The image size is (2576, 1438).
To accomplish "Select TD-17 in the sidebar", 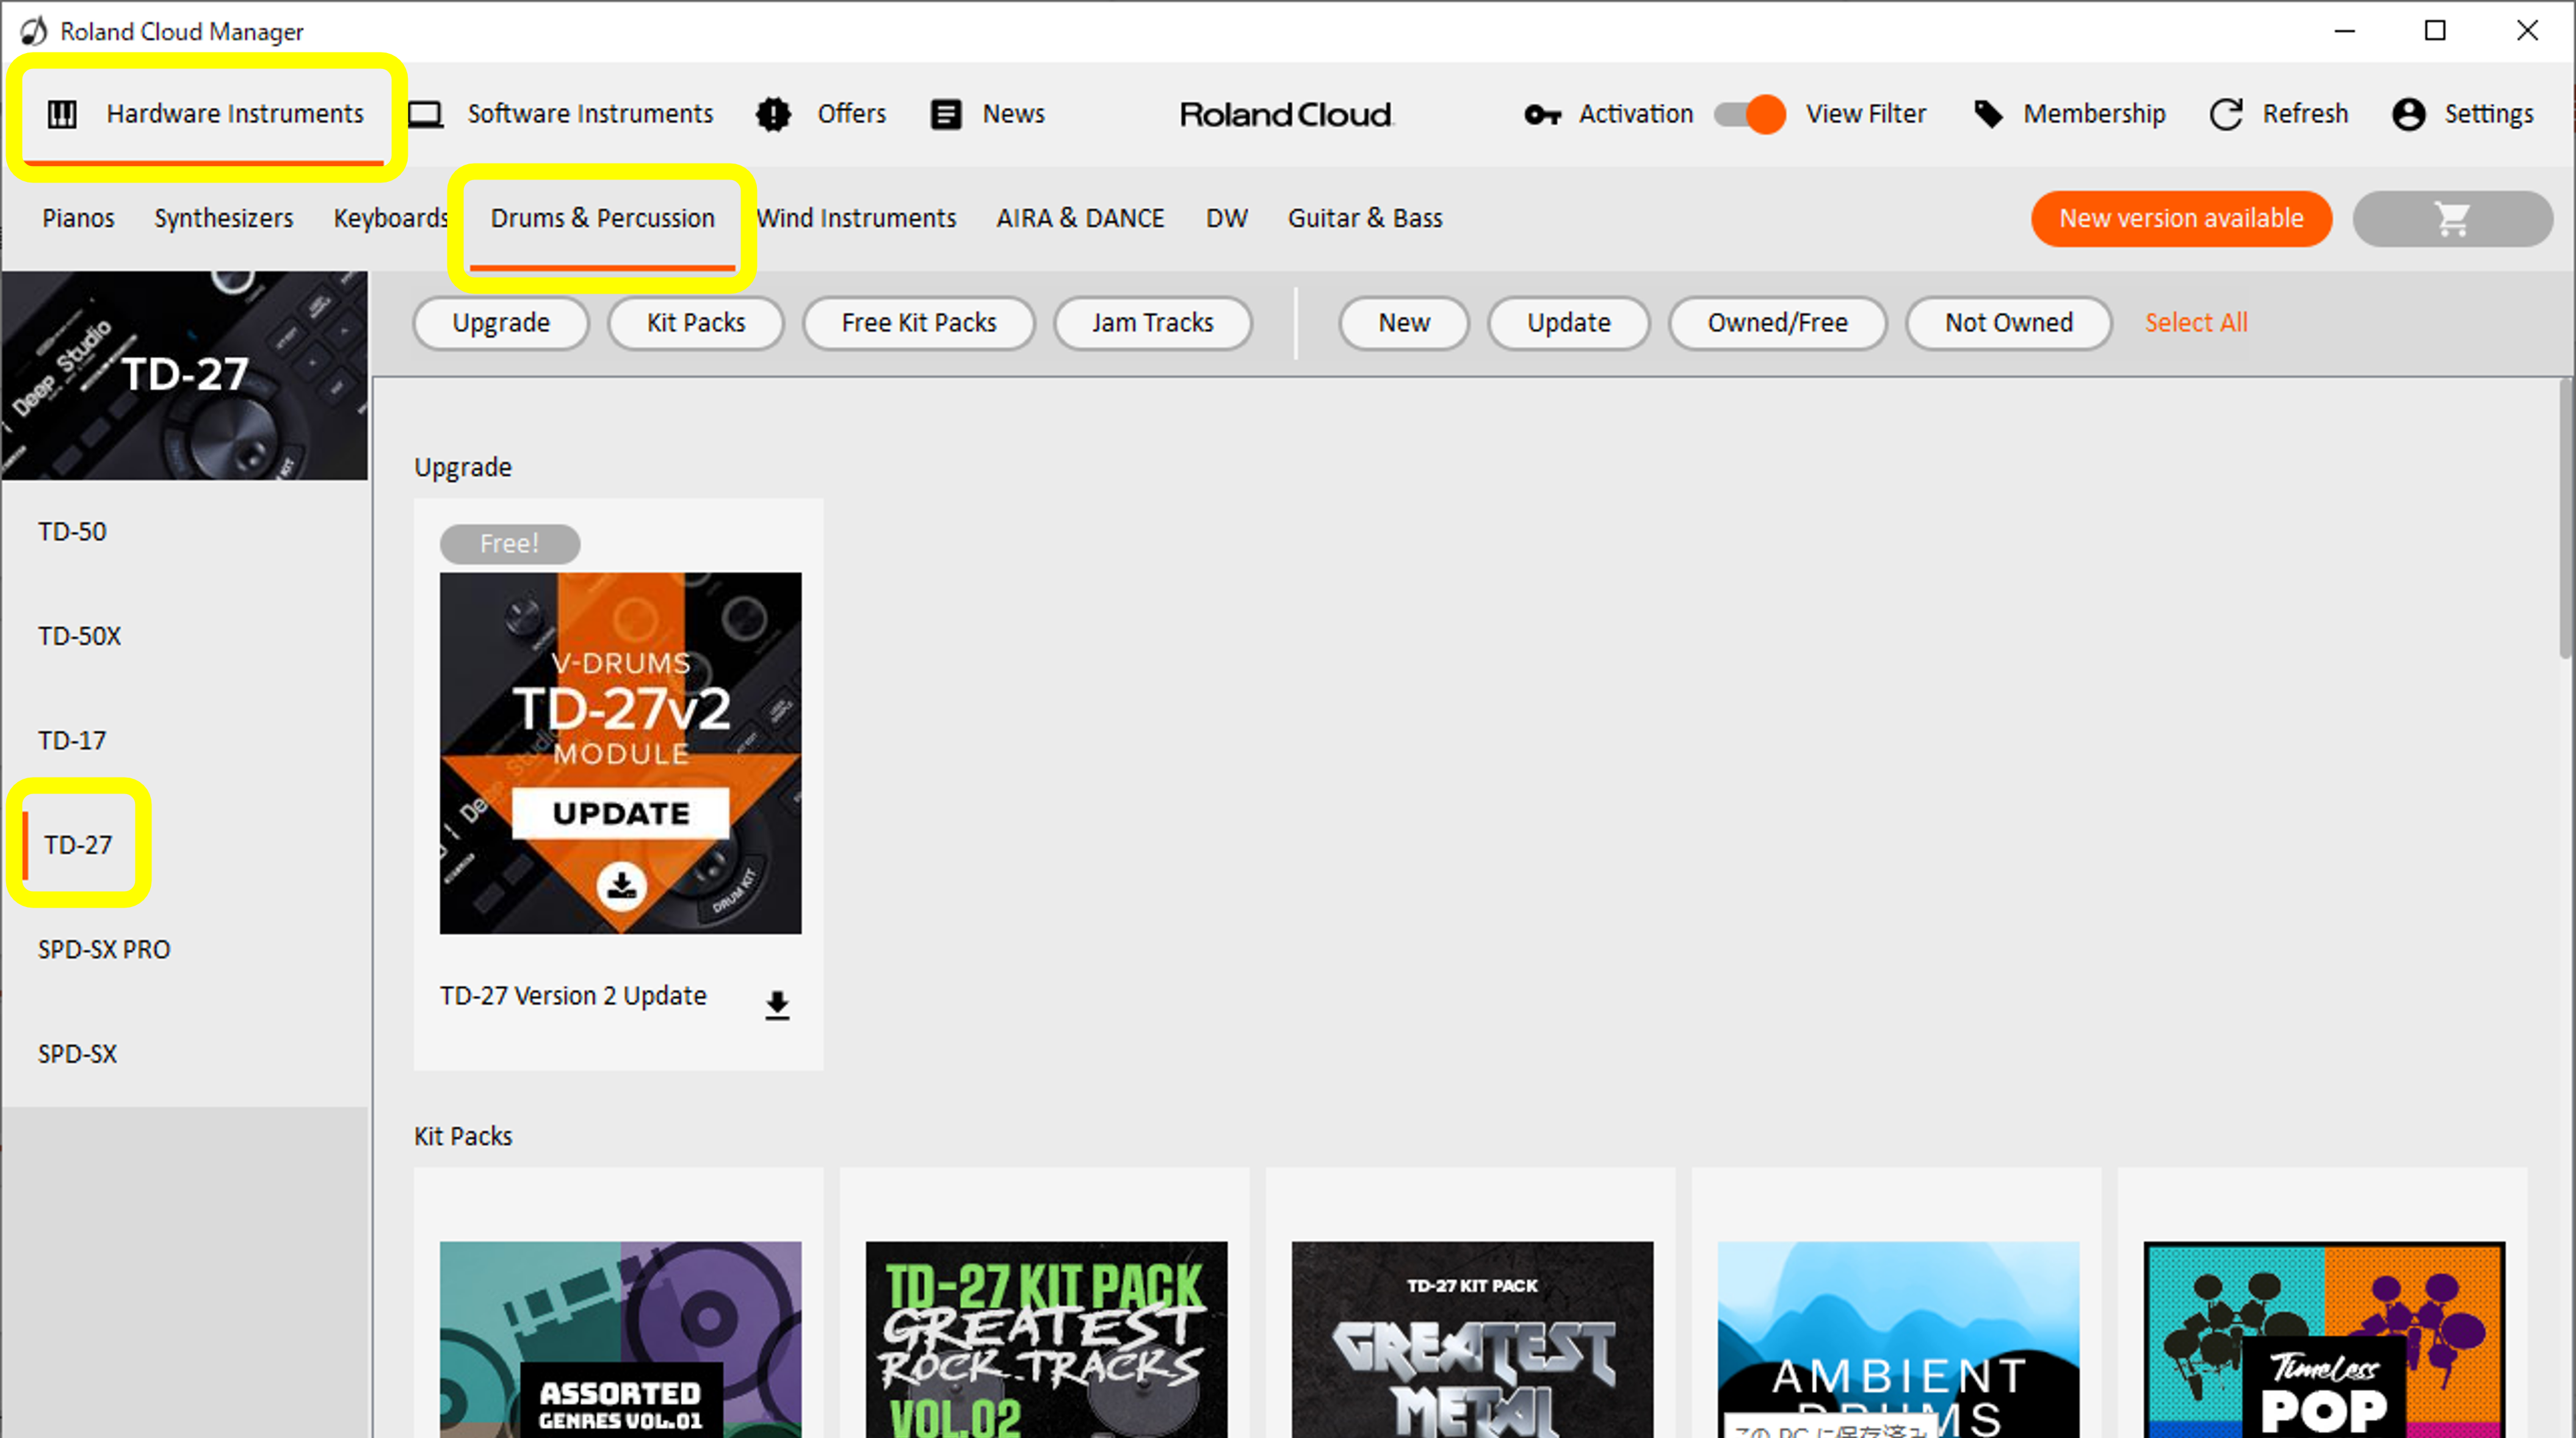I will 72,741.
